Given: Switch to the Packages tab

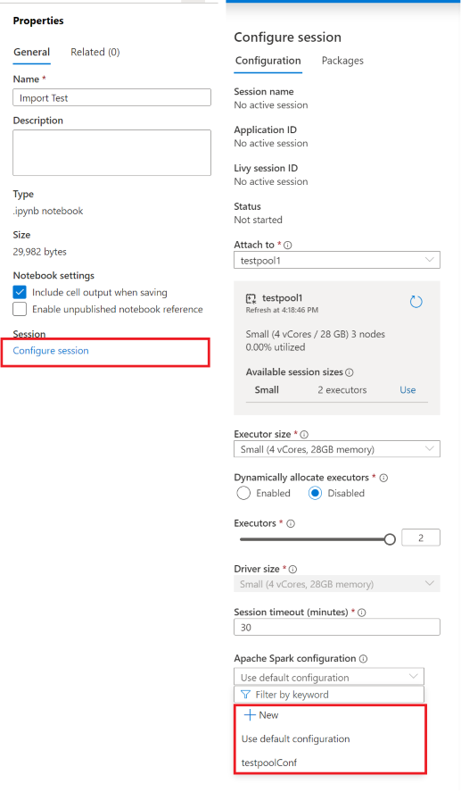Looking at the screenshot, I should tap(342, 61).
